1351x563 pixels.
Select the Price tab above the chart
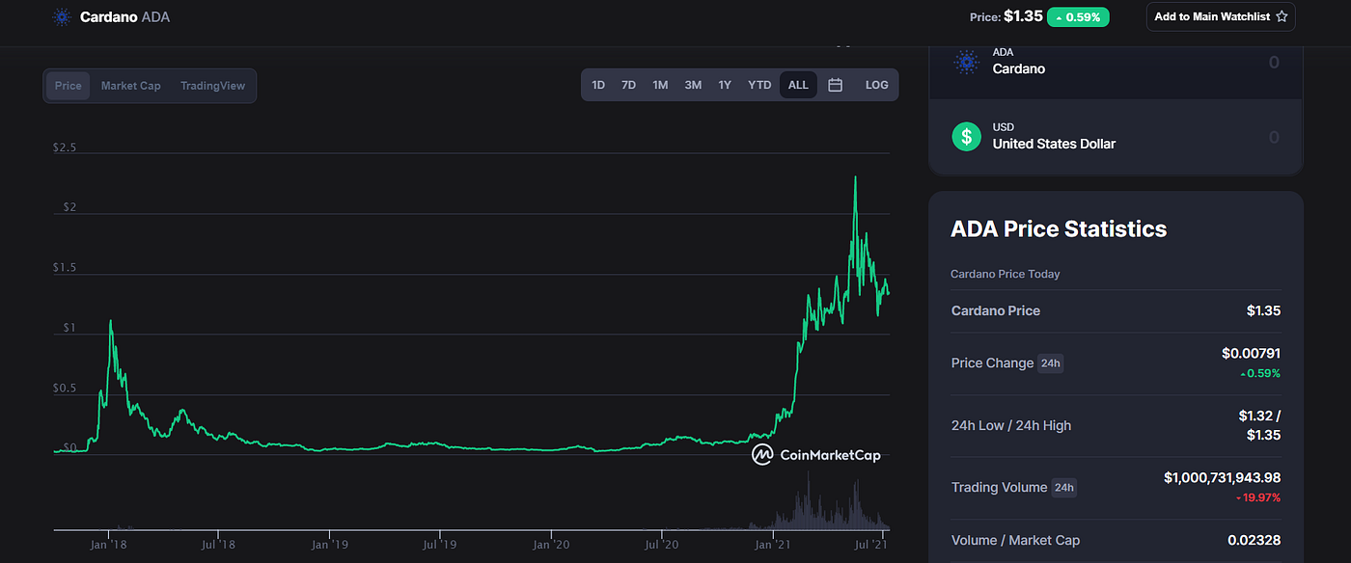tap(68, 85)
